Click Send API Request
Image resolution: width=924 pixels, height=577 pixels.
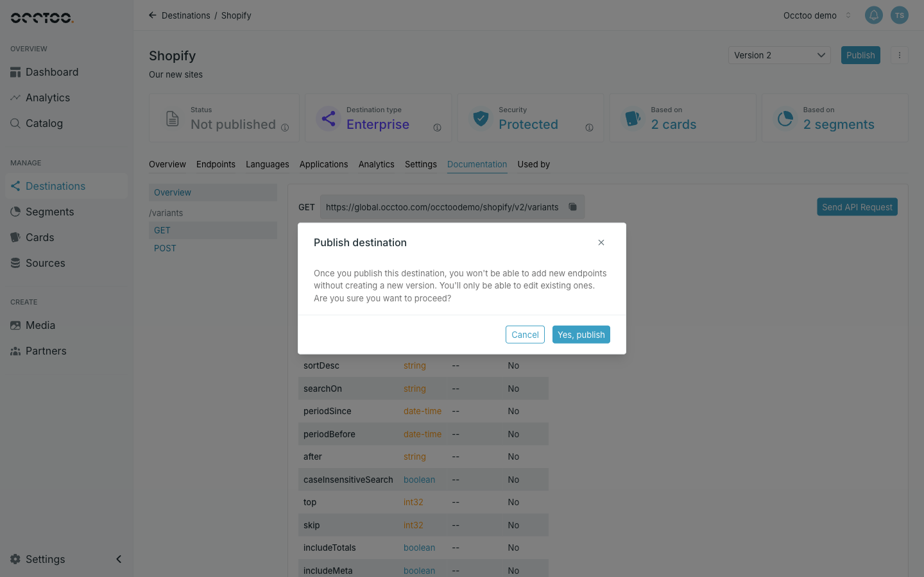click(857, 207)
